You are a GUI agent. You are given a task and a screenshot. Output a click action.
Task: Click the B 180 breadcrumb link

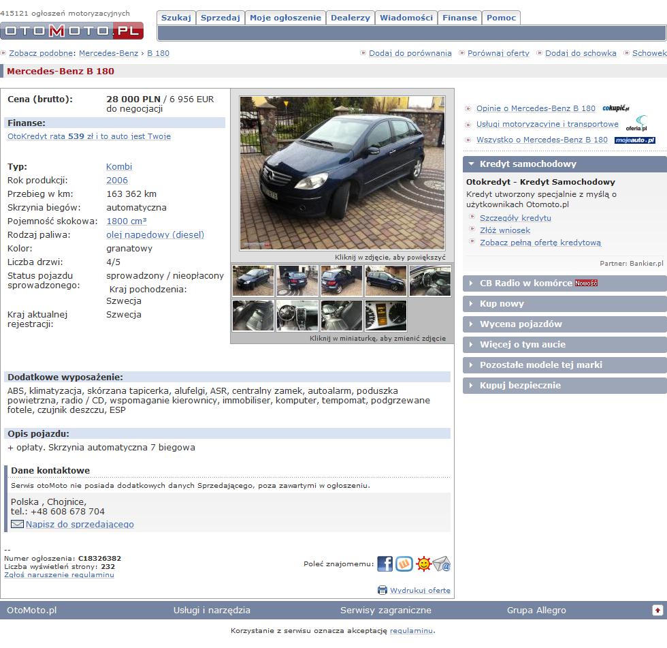(158, 53)
